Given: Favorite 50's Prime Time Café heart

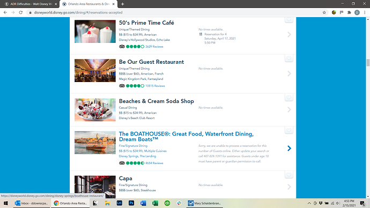Looking at the screenshot, I should pos(289,19).
